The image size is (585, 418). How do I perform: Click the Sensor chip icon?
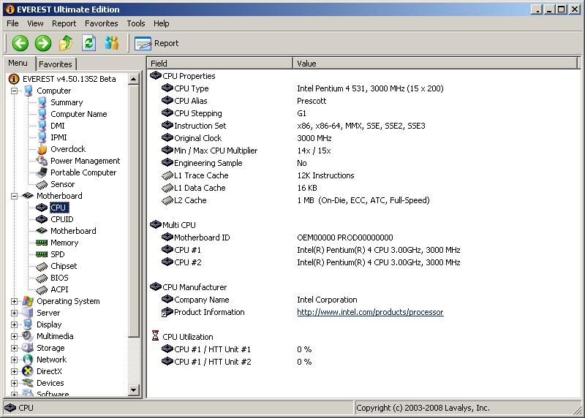42,184
